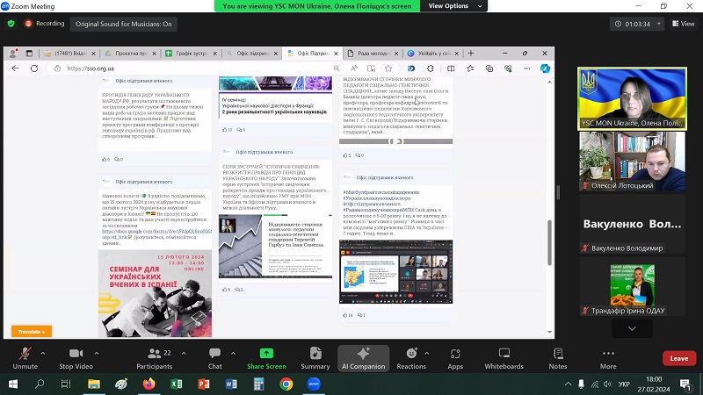This screenshot has height=395, width=703.
Task: Open the Participants panel
Action: coord(154,356)
